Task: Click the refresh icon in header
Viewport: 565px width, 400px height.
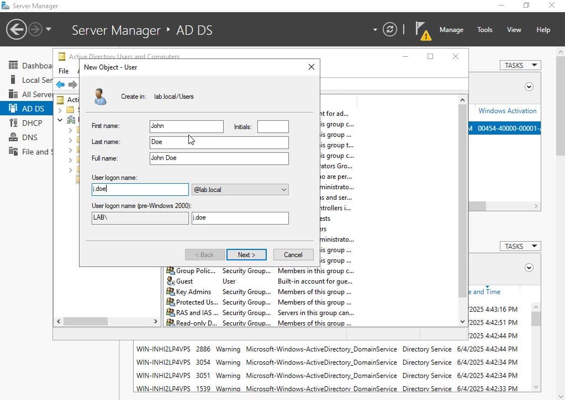Action: click(390, 30)
